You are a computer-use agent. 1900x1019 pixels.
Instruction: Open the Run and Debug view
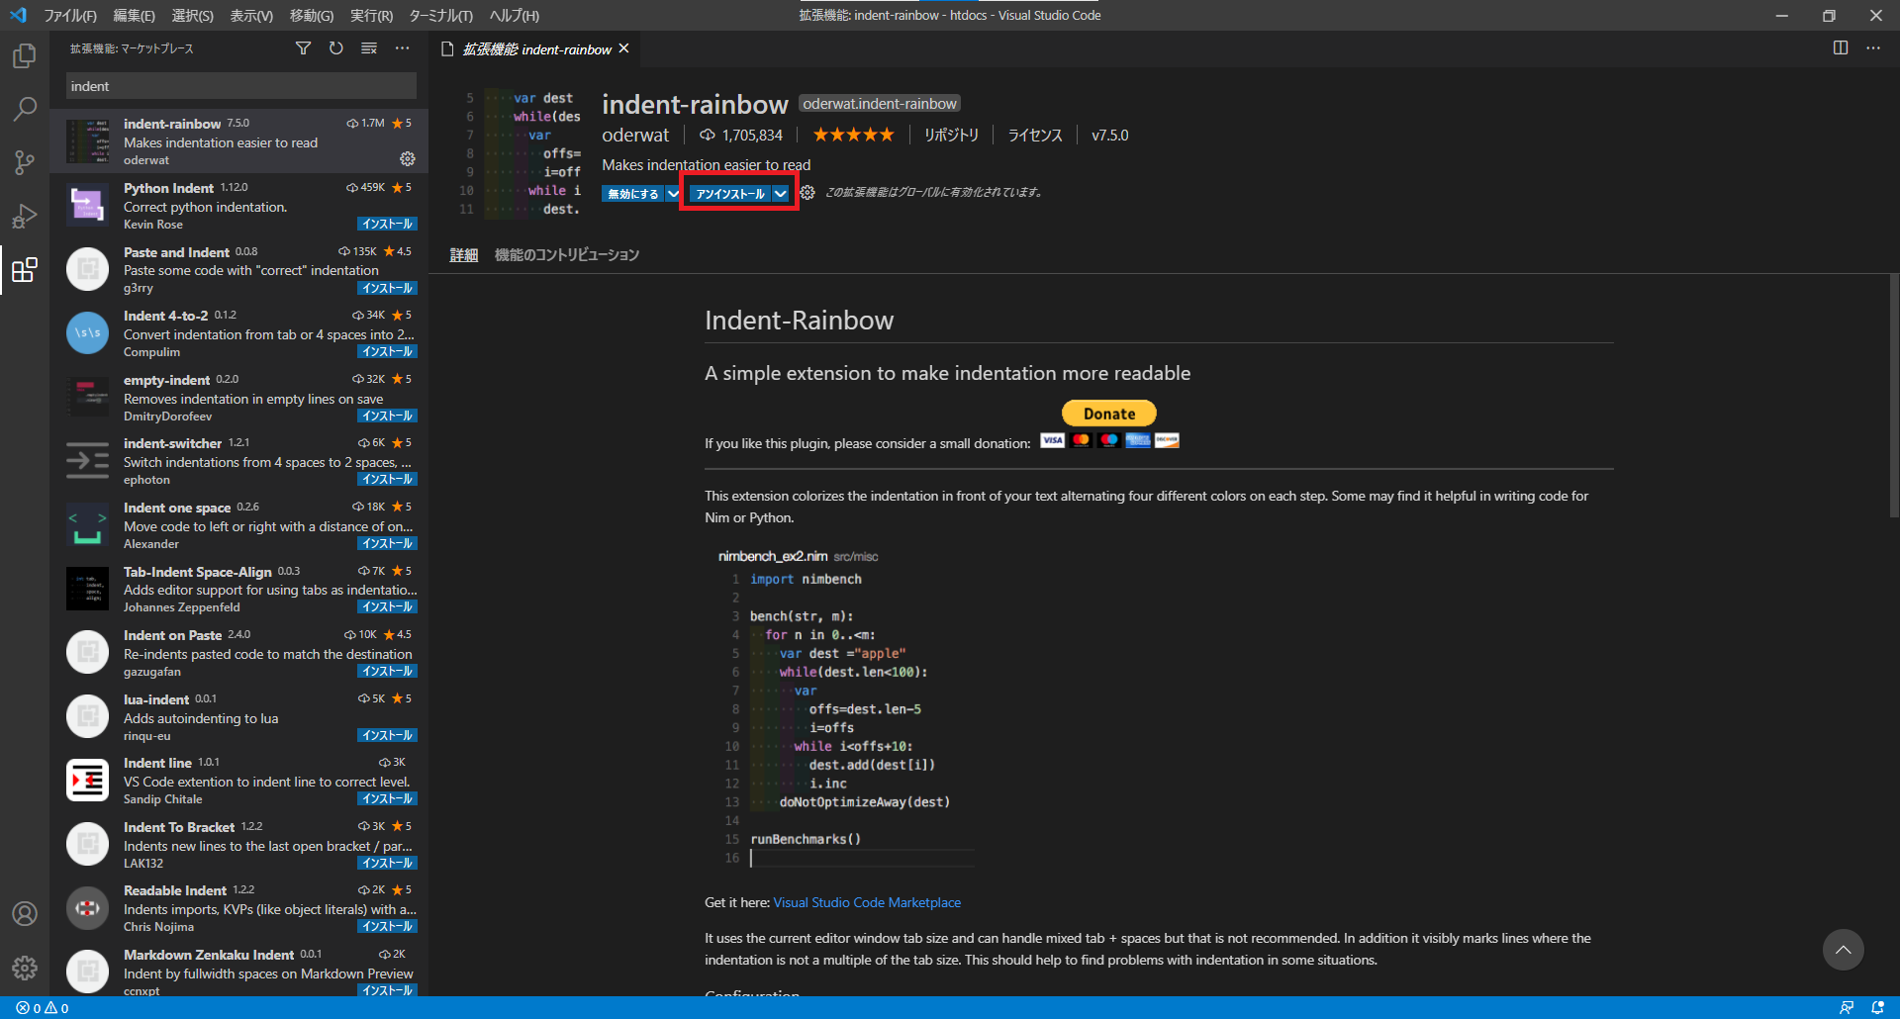tap(24, 216)
